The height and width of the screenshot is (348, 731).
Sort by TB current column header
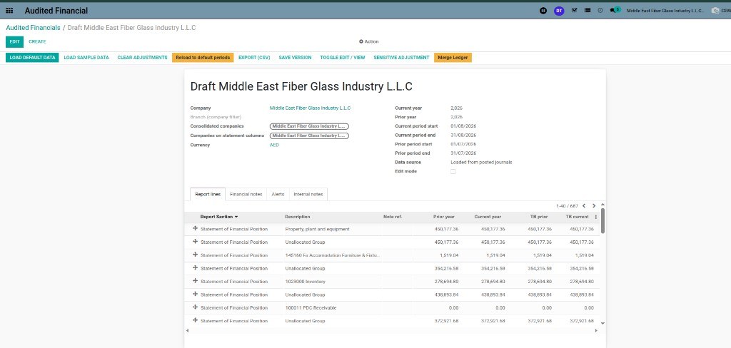click(577, 217)
